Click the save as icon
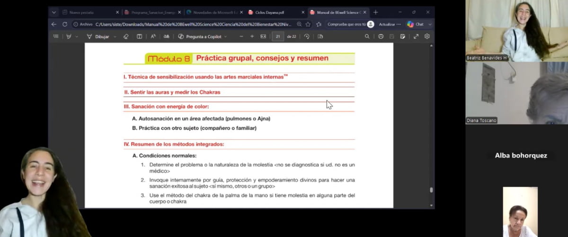The image size is (568, 237). 403,36
